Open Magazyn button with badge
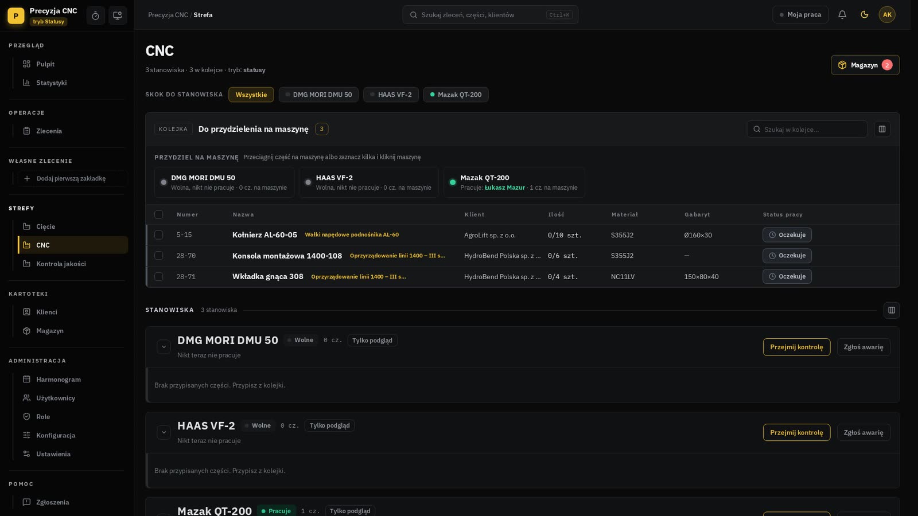918x516 pixels. click(865, 65)
